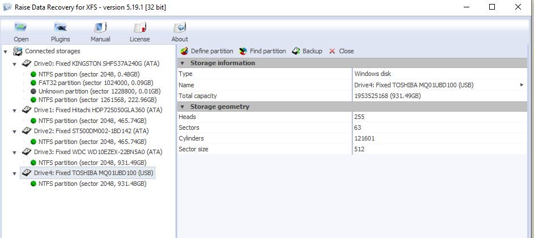Select FAT32 partition (sector 1024000, 0.09GB)
Screen dimensions: 534x238
pos(96,83)
